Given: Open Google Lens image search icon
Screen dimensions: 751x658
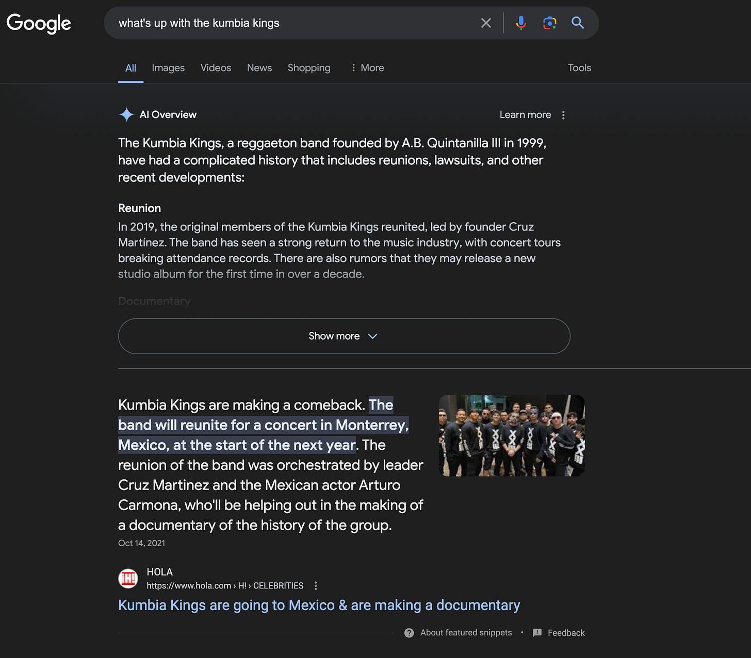Looking at the screenshot, I should point(550,23).
